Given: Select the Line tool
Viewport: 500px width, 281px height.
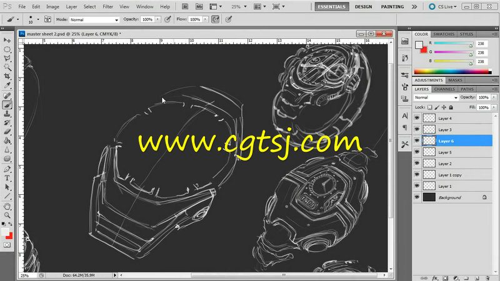Looking at the screenshot, I should click(7, 196).
